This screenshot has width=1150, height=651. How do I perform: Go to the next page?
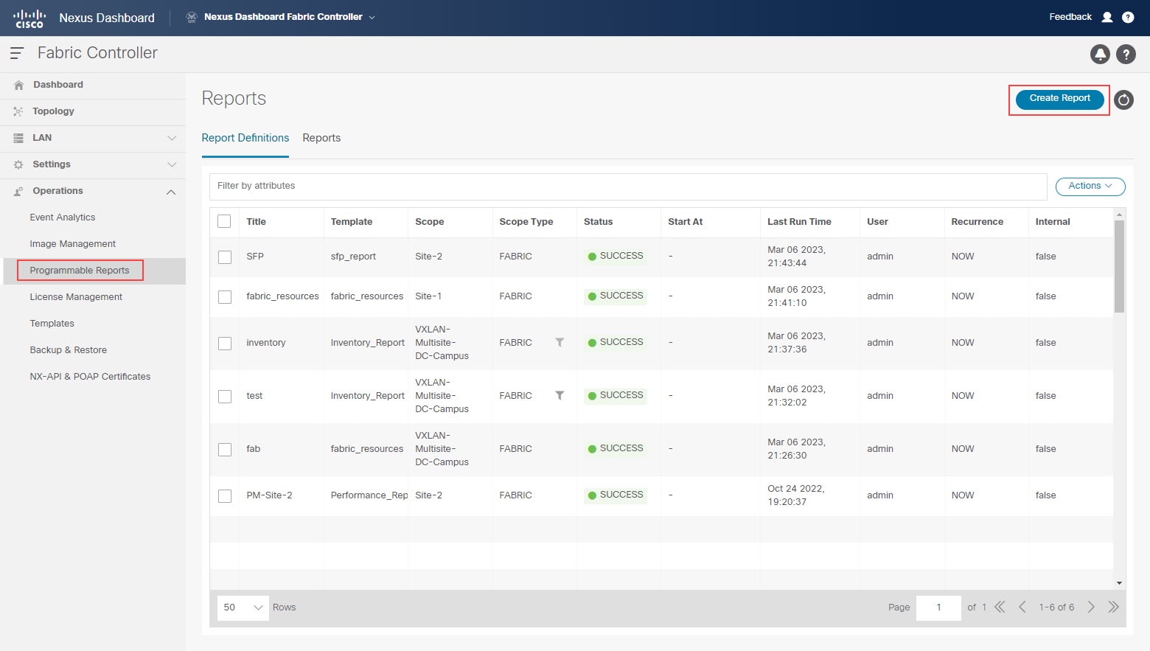1091,607
